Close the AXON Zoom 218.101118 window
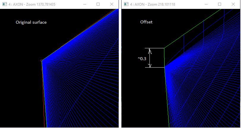The width and height of the screenshot is (241, 128). point(233,4)
